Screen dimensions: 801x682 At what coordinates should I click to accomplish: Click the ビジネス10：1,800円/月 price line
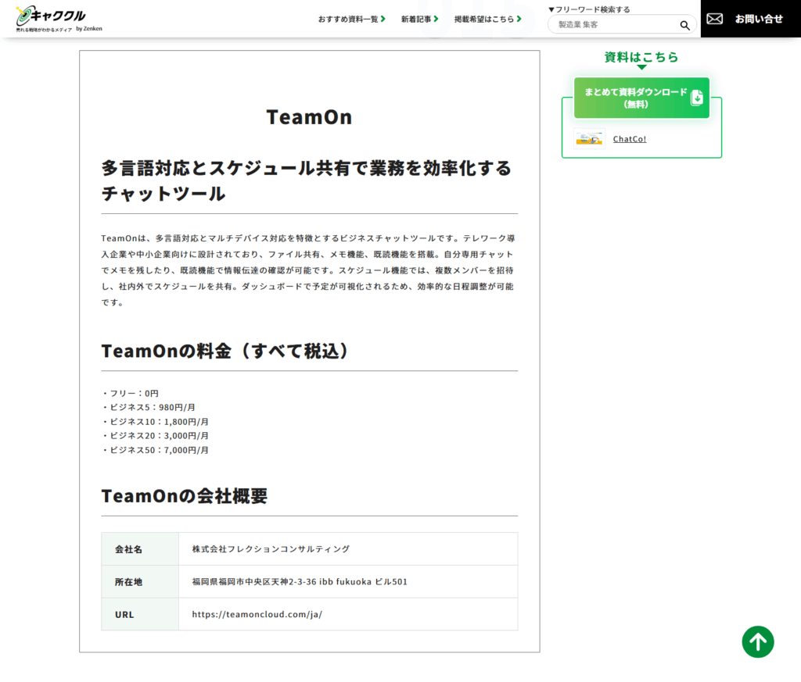(155, 421)
